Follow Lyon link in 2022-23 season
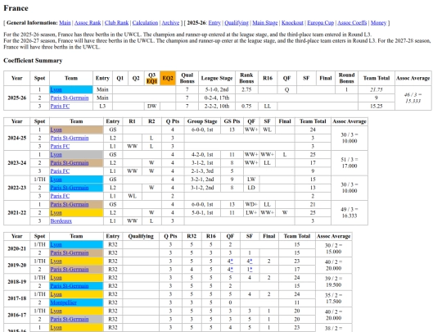Screen dimensions: 442x332 (56, 180)
